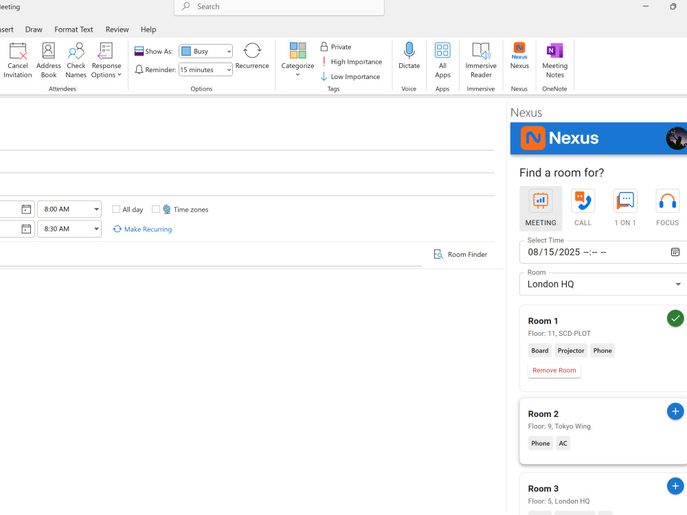Click Make Recurring link

tap(142, 229)
